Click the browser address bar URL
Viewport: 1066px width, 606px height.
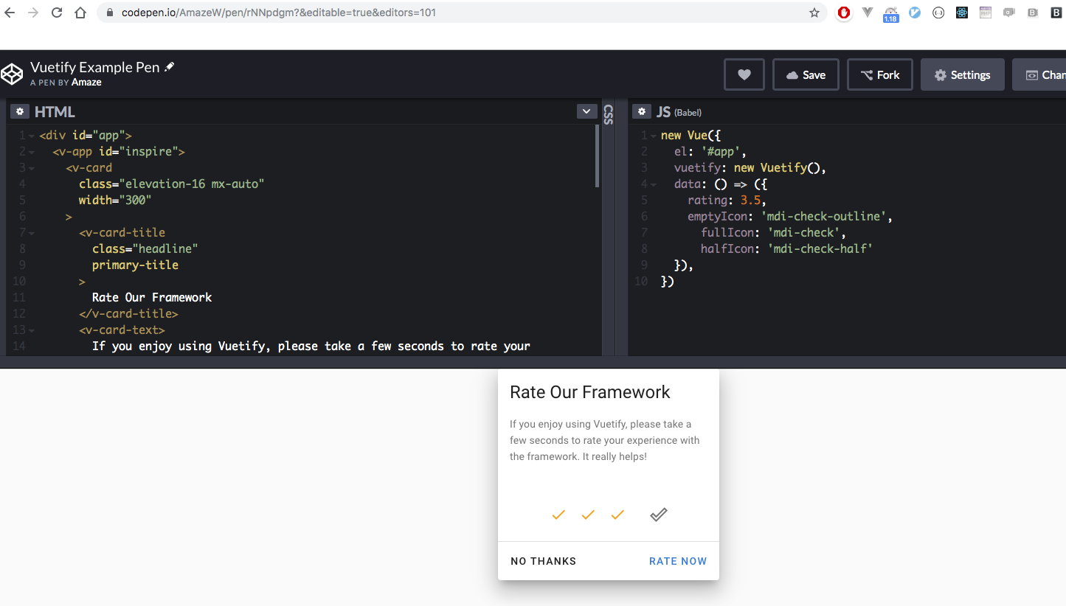click(x=278, y=13)
